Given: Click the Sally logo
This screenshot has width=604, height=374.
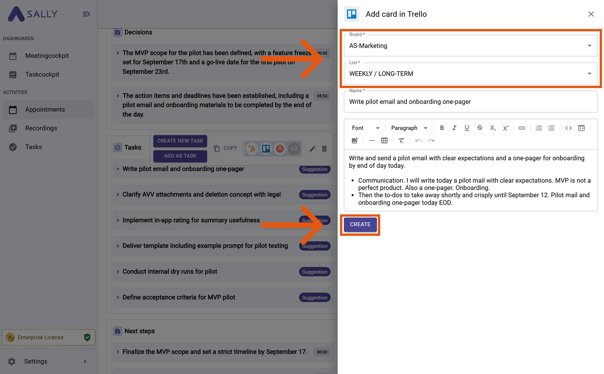Looking at the screenshot, I should coord(33,14).
